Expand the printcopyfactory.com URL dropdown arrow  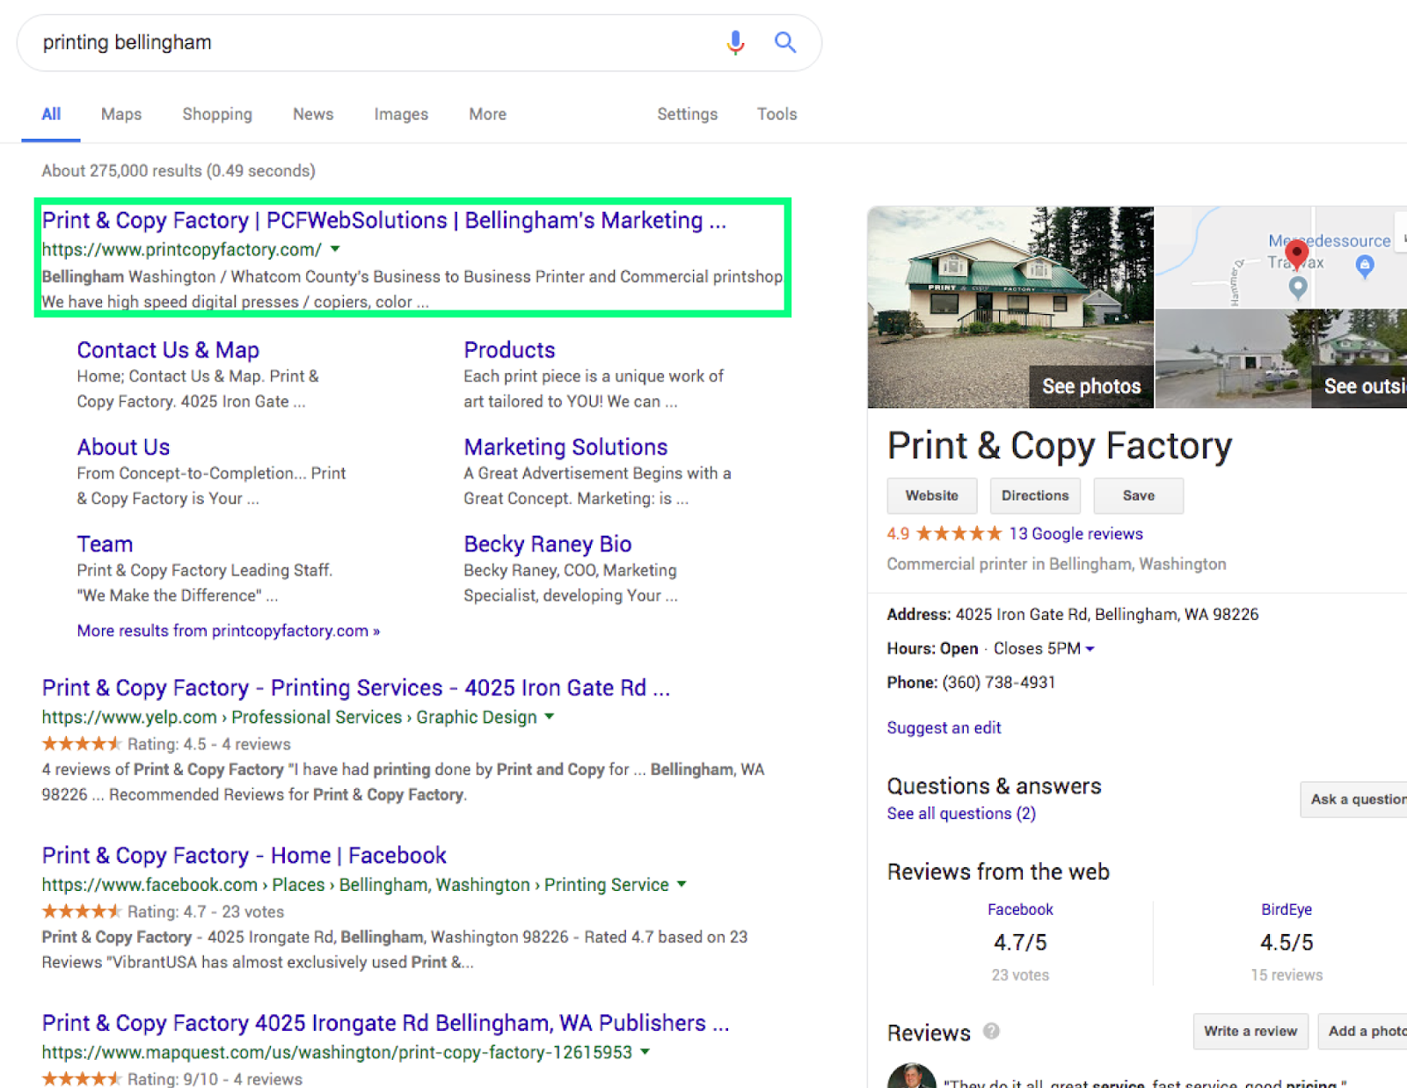[x=335, y=250]
